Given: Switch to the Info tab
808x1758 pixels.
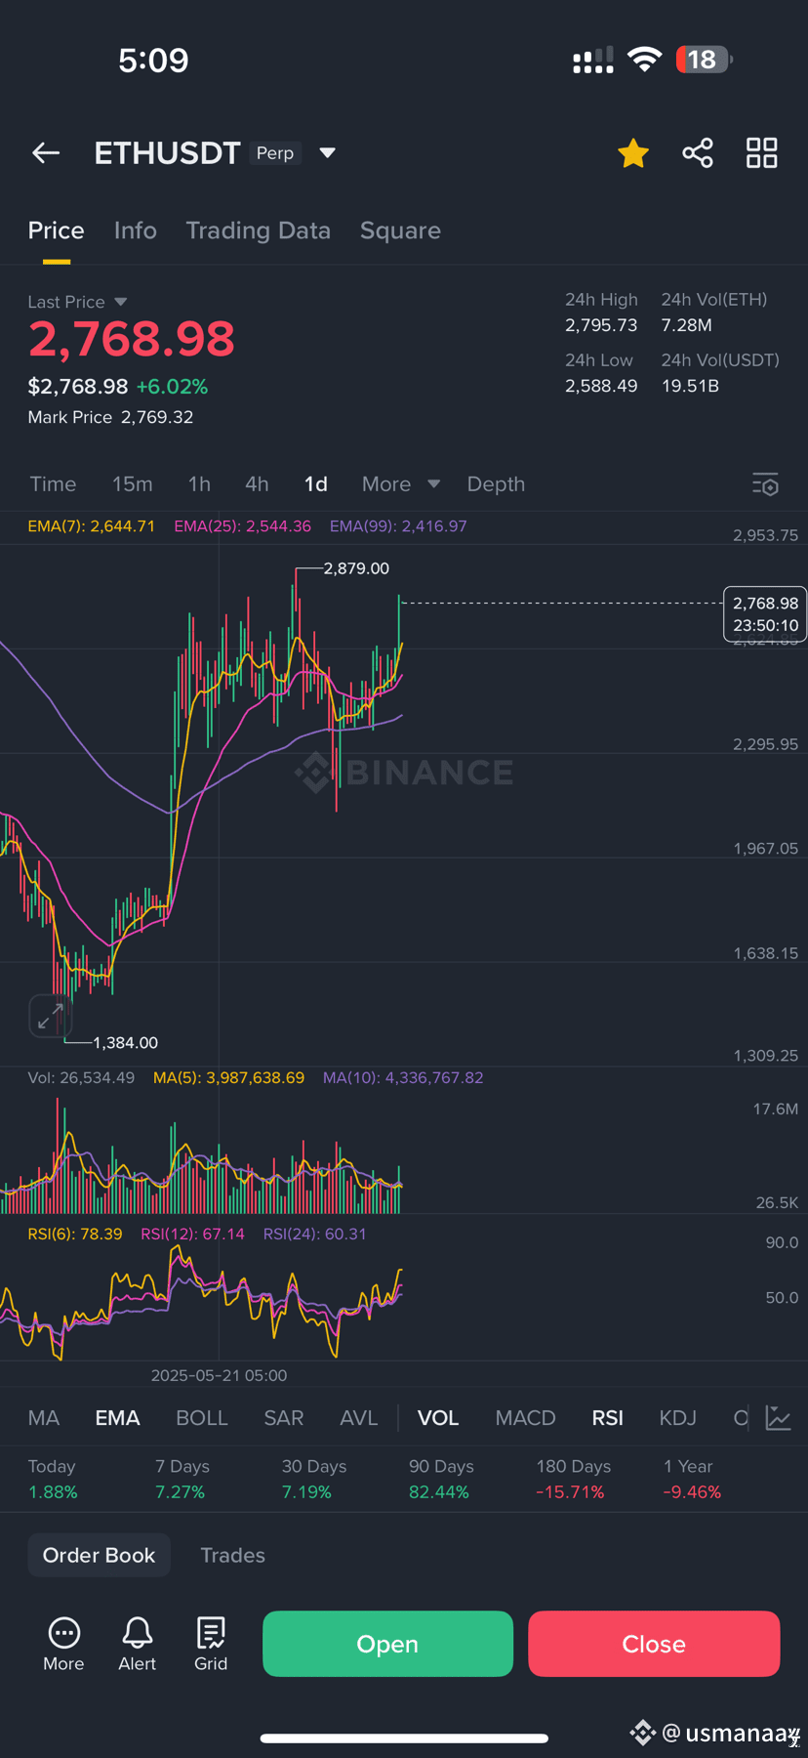Looking at the screenshot, I should [135, 230].
